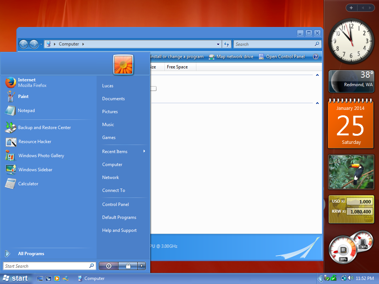Click the green checkmark tray icon
The height and width of the screenshot is (284, 379).
333,278
